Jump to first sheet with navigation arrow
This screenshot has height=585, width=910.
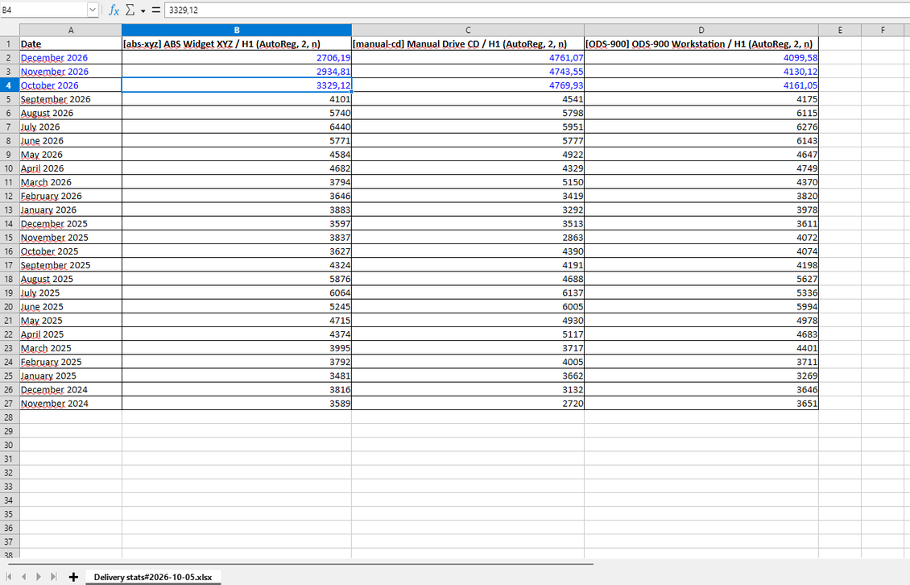(x=9, y=576)
